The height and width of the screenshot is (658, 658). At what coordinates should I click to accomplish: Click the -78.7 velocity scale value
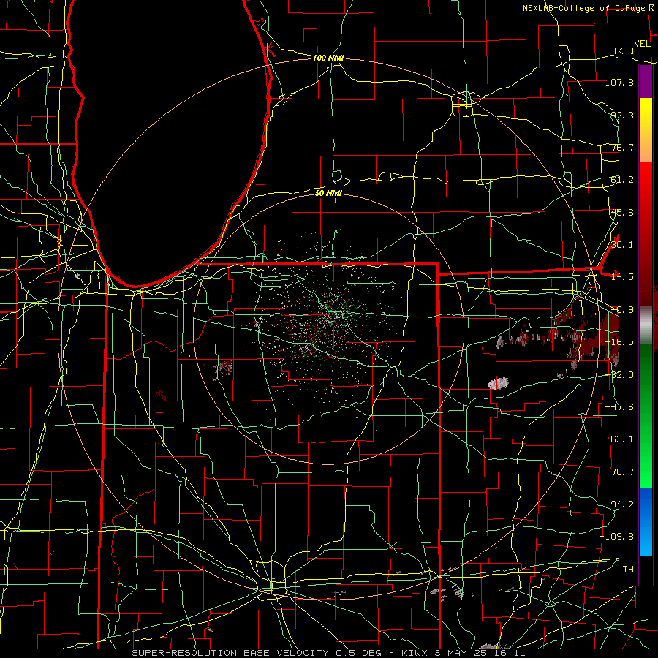619,472
